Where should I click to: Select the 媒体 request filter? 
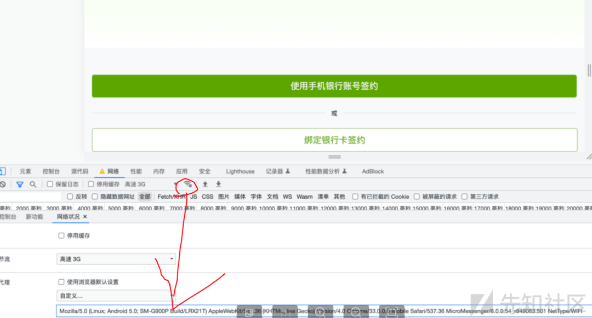click(240, 196)
